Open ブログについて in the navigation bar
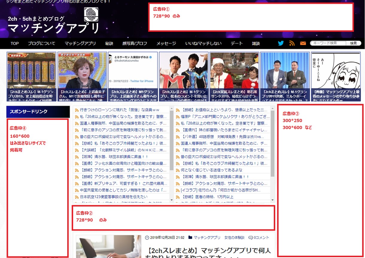 click(42, 43)
